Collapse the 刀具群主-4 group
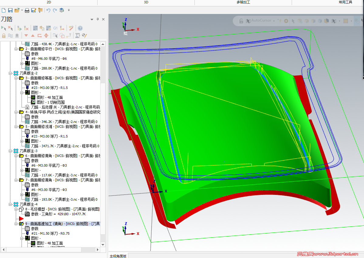The image size is (364, 258). coord(10,205)
